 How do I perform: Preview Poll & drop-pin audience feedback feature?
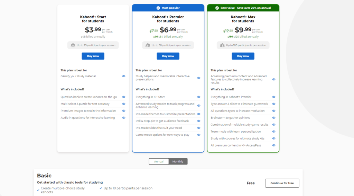(199, 121)
